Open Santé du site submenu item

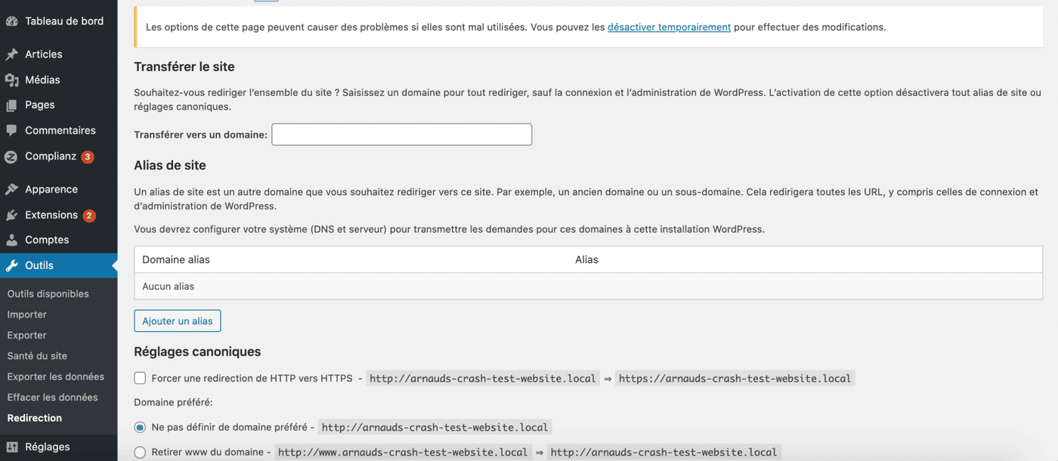click(37, 356)
